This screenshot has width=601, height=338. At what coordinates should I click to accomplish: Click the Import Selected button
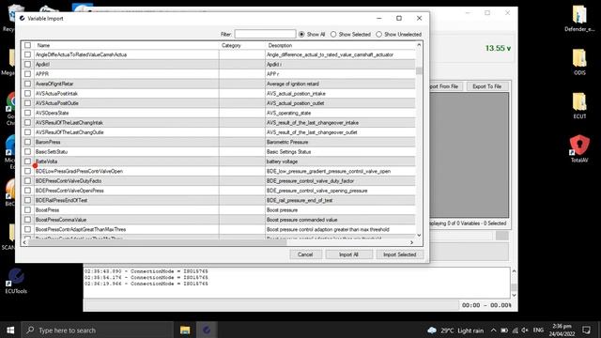coord(399,254)
